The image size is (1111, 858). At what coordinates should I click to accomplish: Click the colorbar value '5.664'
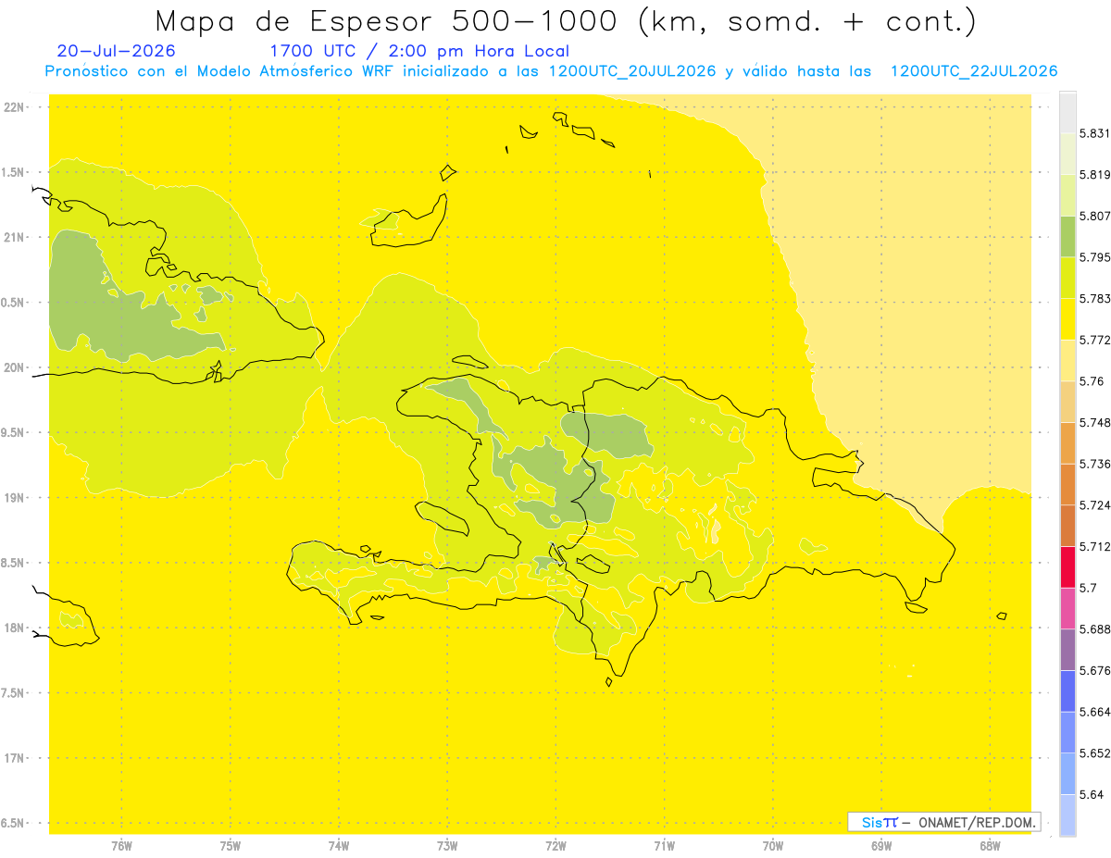pos(1095,712)
